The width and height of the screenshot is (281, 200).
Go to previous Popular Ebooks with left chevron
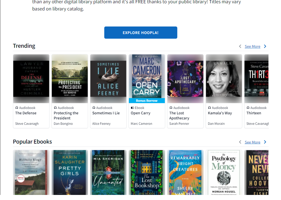(x=240, y=142)
